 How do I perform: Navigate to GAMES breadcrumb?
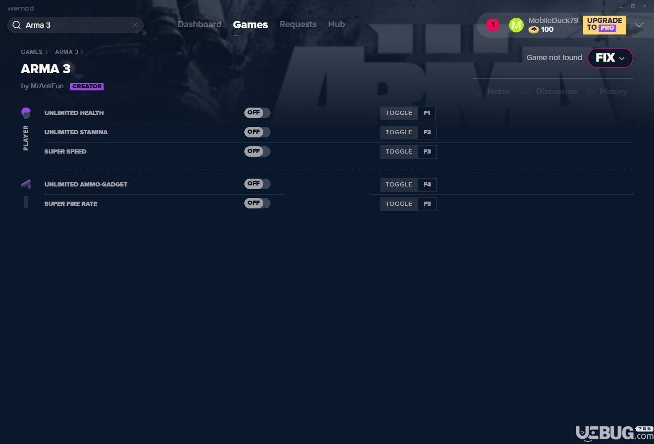coord(32,52)
